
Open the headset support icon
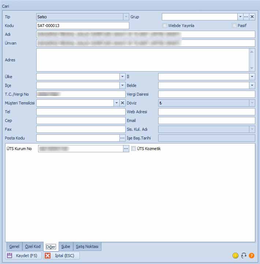click(x=244, y=256)
